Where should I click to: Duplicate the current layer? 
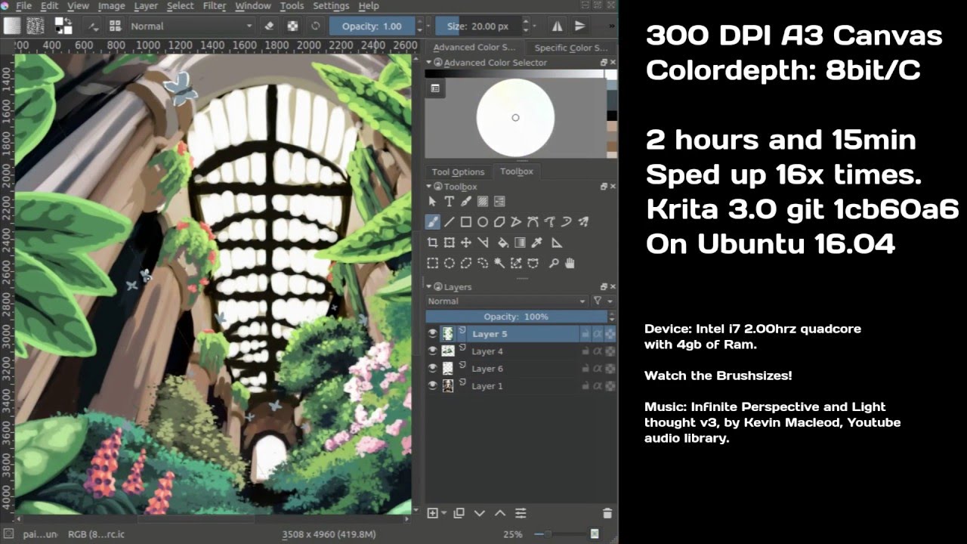click(x=459, y=513)
